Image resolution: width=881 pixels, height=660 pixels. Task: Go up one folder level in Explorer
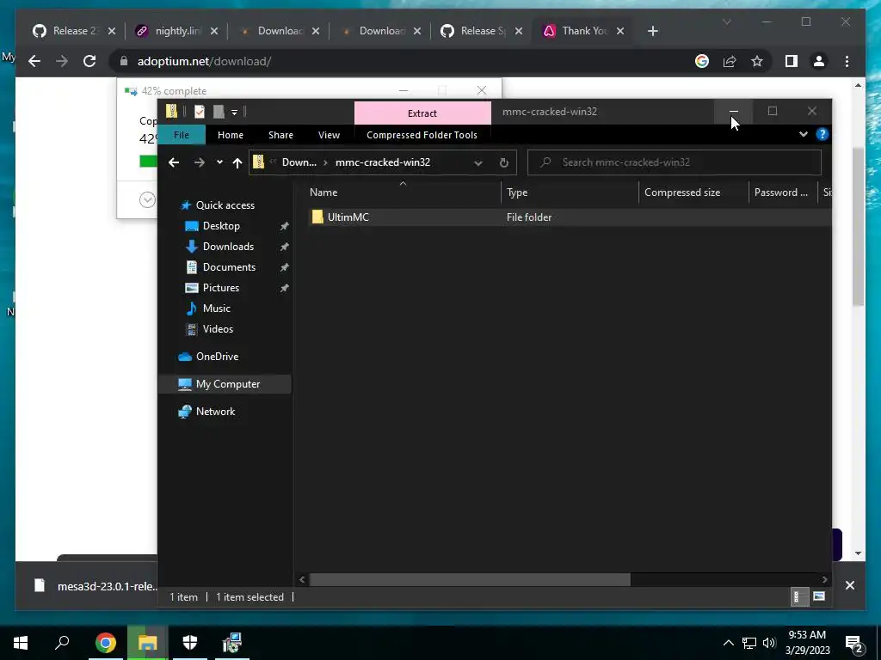pyautogui.click(x=237, y=162)
